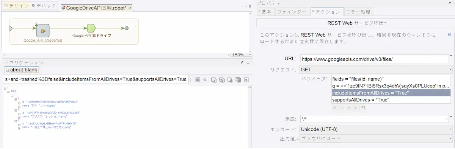
Task: Select the id "1uV31F7Yx8yz36aDRZ2_6n5QLaYMLkk9B" text
Action: click(51, 113)
